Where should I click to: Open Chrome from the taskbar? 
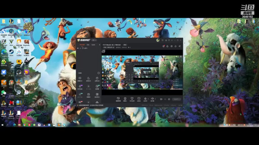(x=24, y=125)
